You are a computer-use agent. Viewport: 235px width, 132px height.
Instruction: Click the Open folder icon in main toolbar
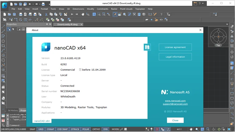pos(9,14)
